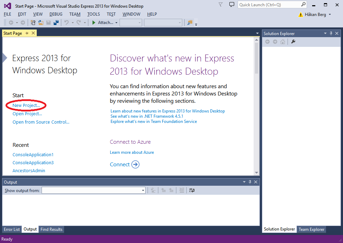343x243 pixels.
Task: Click the send feedback speech bubble icon
Action: 232,5
